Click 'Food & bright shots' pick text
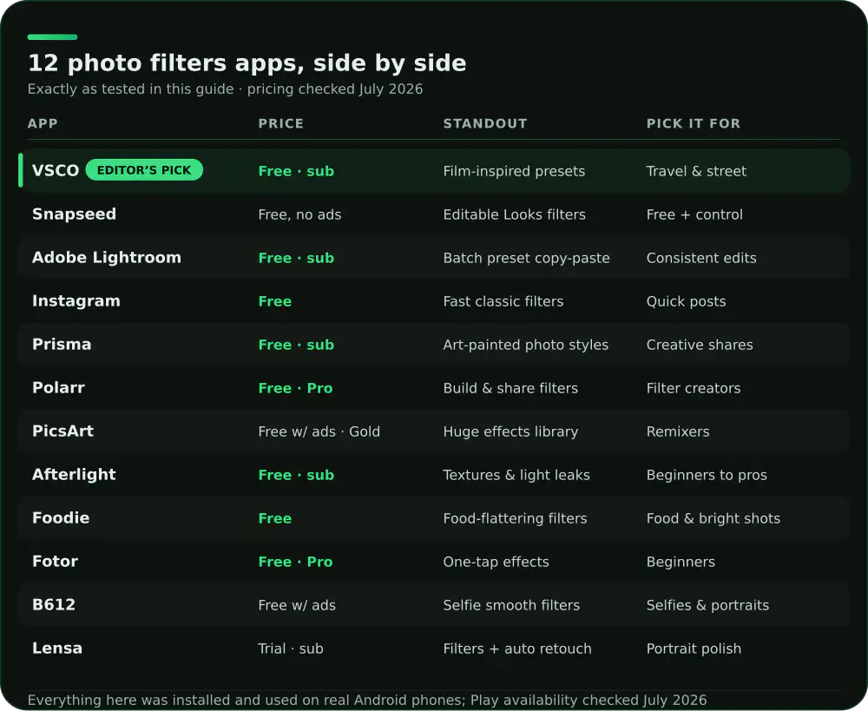This screenshot has height=711, width=868. pos(713,518)
